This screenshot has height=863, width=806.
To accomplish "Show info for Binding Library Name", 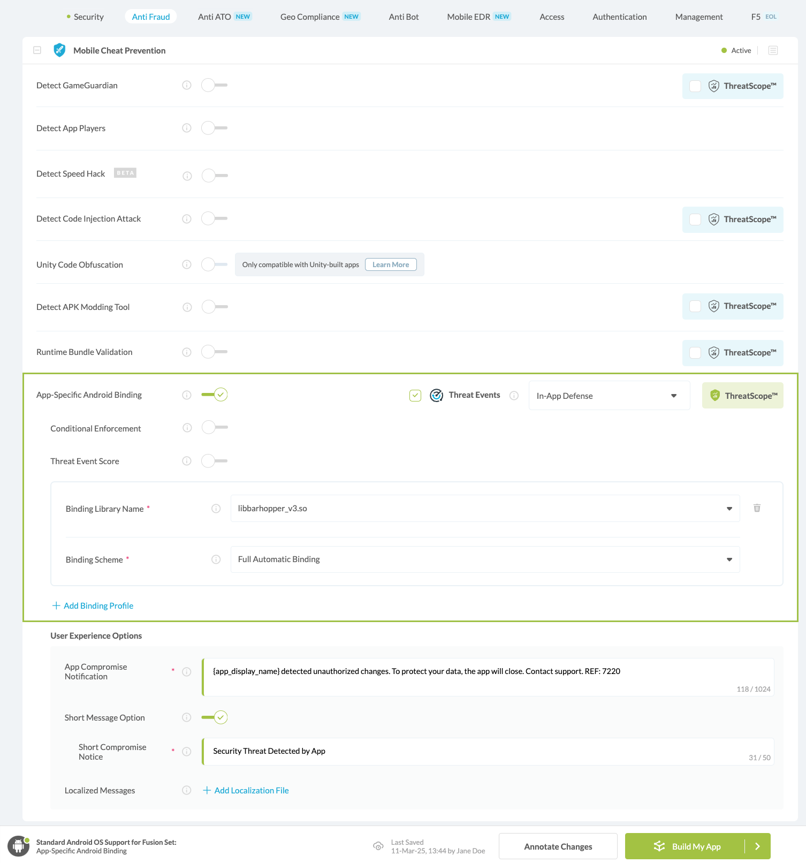I will click(x=216, y=509).
